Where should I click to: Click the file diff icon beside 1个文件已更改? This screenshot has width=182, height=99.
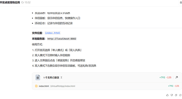[38, 77]
